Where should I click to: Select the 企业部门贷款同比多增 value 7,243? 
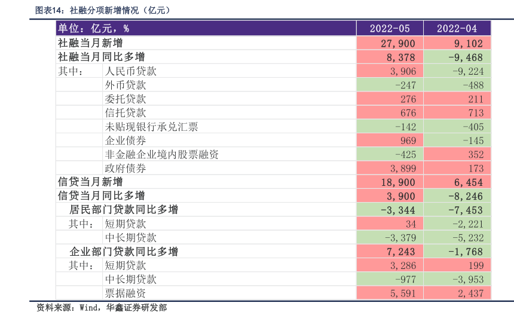pos(390,252)
